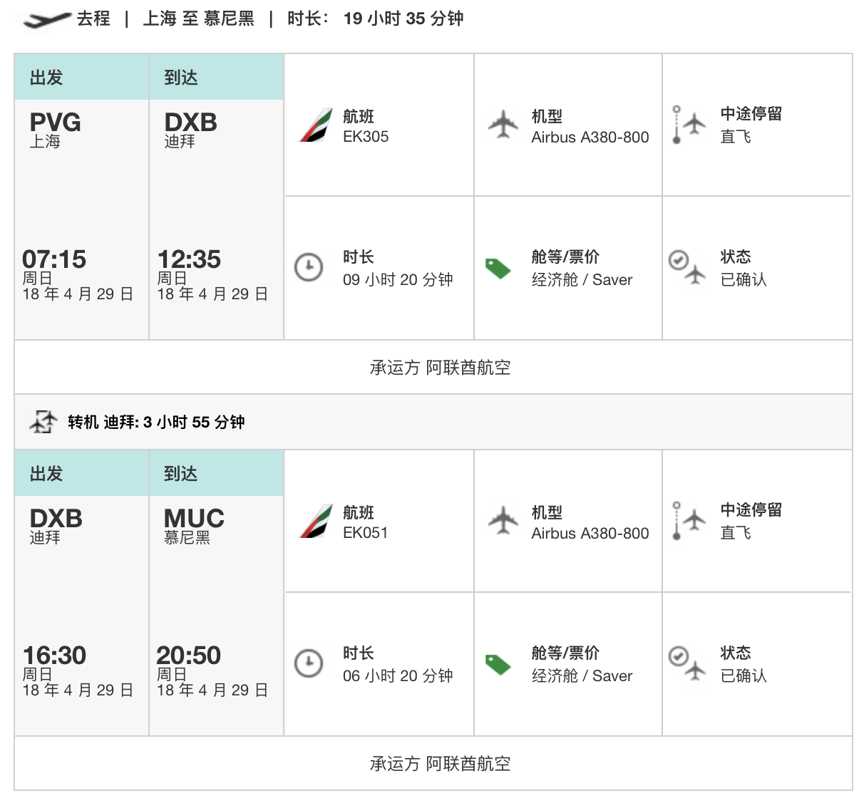Screen dimensions: 864x798
Task: Click the PVG departure airport code
Action: click(55, 123)
